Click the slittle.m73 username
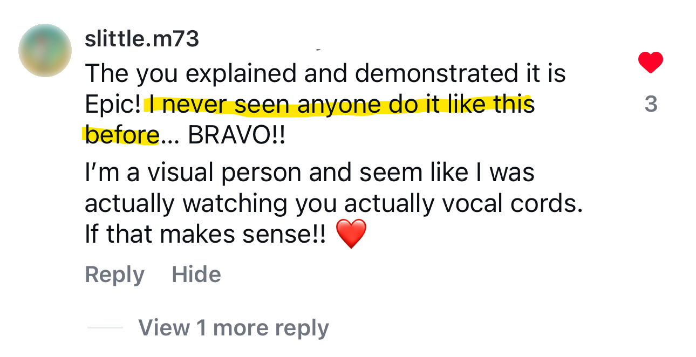696x357 pixels. 142,39
